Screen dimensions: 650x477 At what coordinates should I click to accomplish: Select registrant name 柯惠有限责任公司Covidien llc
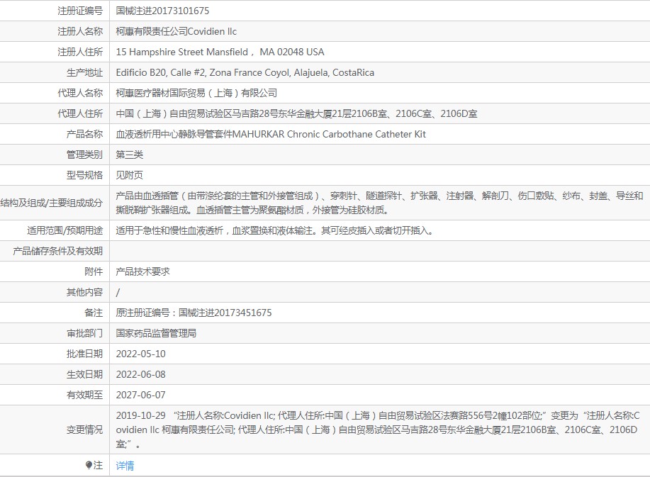pos(176,31)
